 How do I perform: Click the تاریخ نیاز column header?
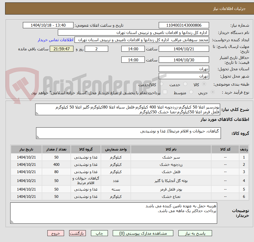pyautogui.click(x=26, y=149)
